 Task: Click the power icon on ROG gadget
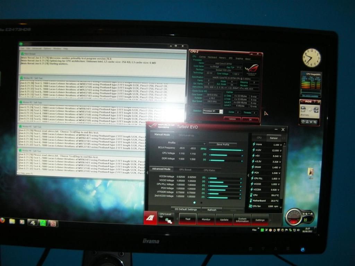[303, 122]
